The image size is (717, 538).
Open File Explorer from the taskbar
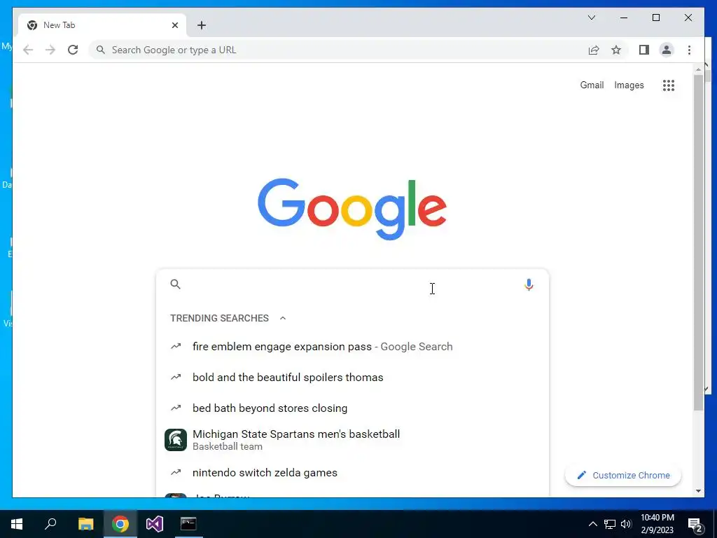pos(85,524)
